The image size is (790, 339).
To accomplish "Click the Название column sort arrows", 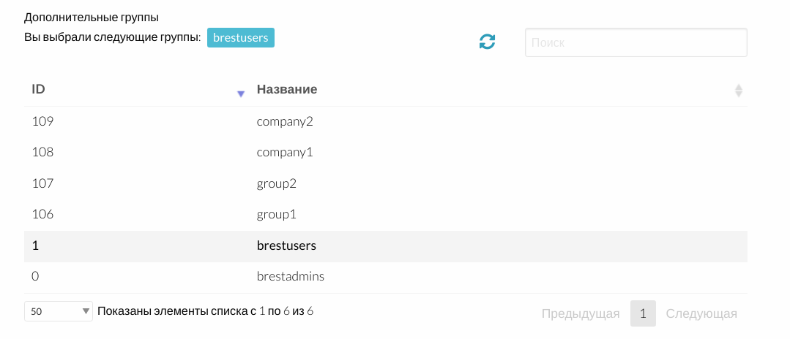I will click(x=738, y=91).
